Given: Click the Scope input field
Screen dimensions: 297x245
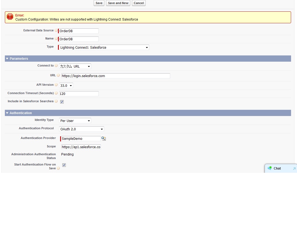Looking at the screenshot, I should point(81,147).
